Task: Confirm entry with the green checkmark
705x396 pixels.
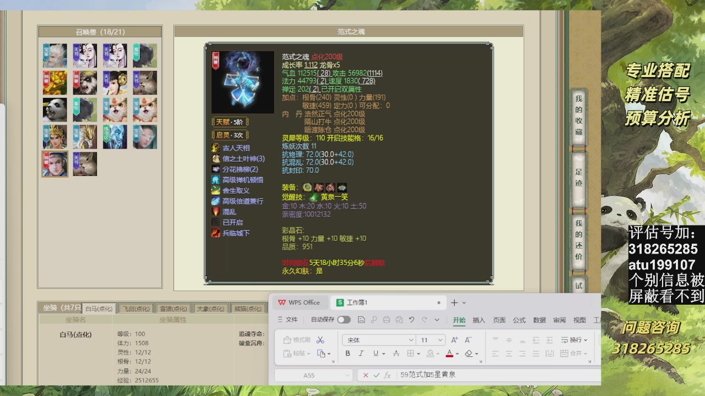Action: click(377, 375)
